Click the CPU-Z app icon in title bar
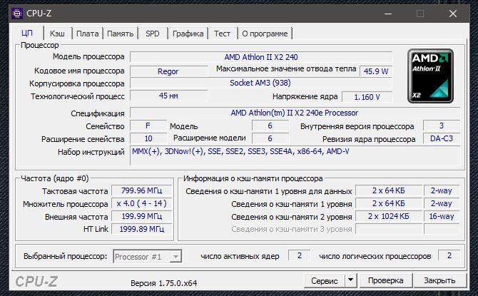This screenshot has width=478, height=296. pyautogui.click(x=17, y=14)
